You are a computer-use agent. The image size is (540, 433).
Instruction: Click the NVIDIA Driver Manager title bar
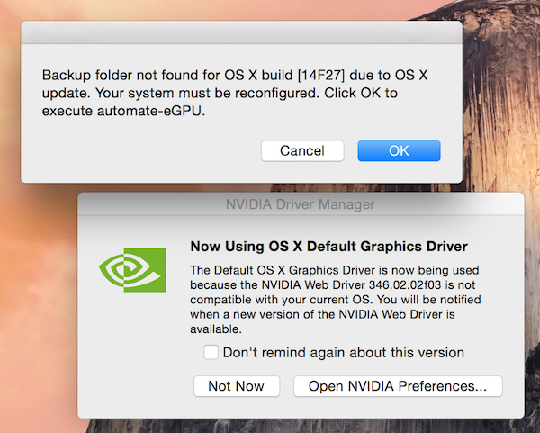click(301, 204)
